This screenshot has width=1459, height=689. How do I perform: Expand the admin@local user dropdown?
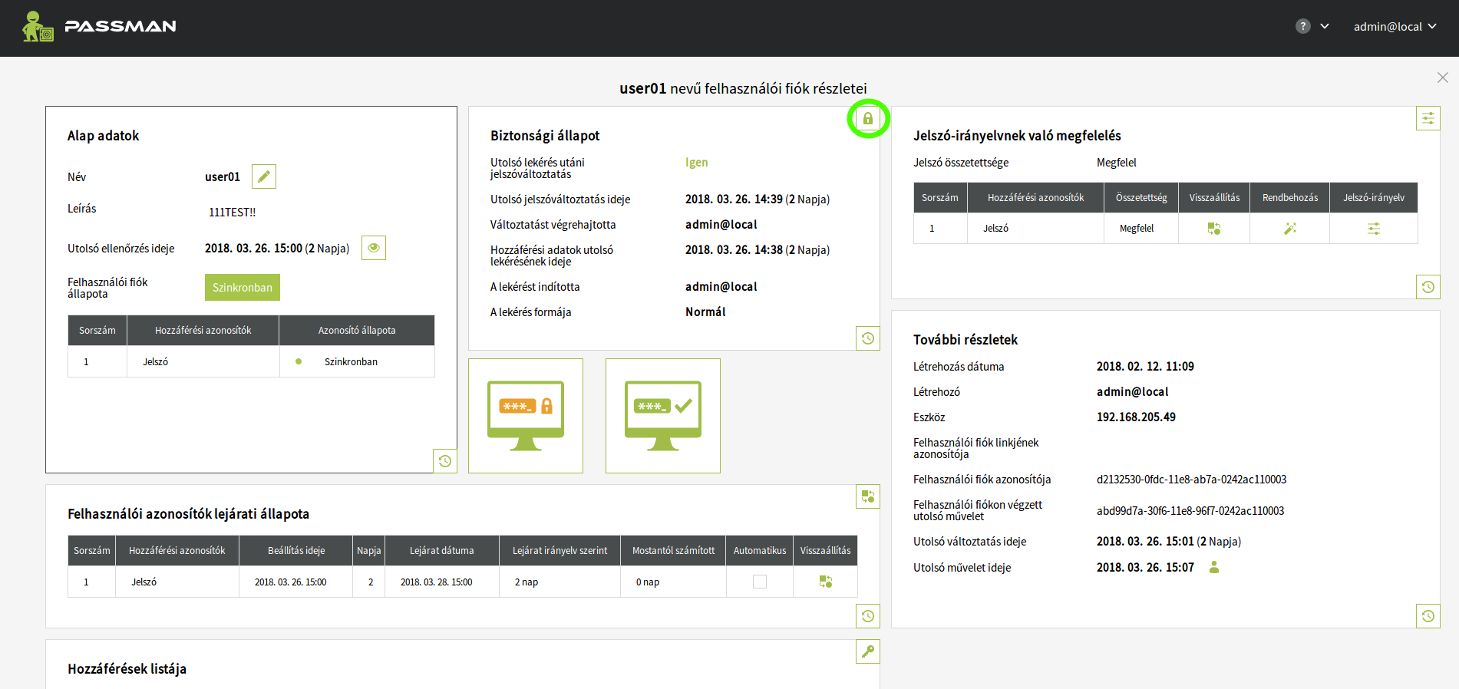pos(1395,27)
